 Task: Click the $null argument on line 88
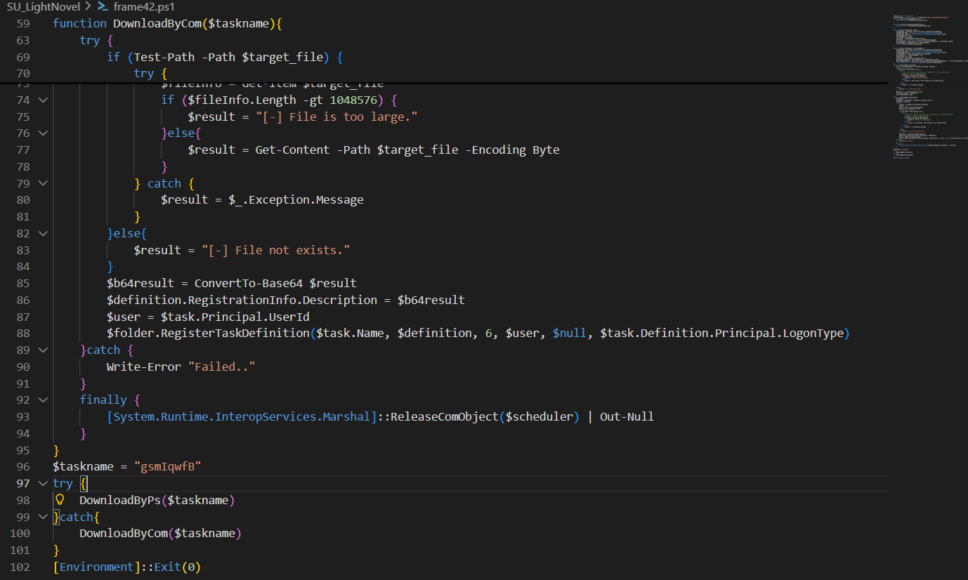click(x=569, y=333)
